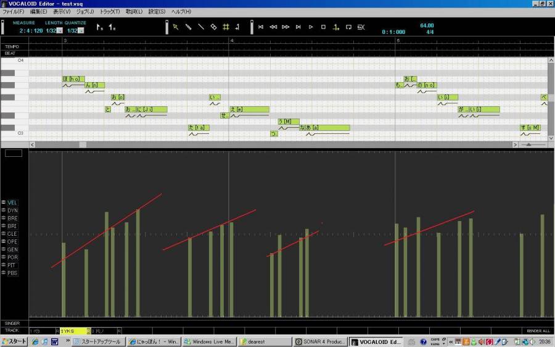The image size is (555, 347).
Task: Click the piano roll scroll-down arrow
Action: tap(551, 138)
